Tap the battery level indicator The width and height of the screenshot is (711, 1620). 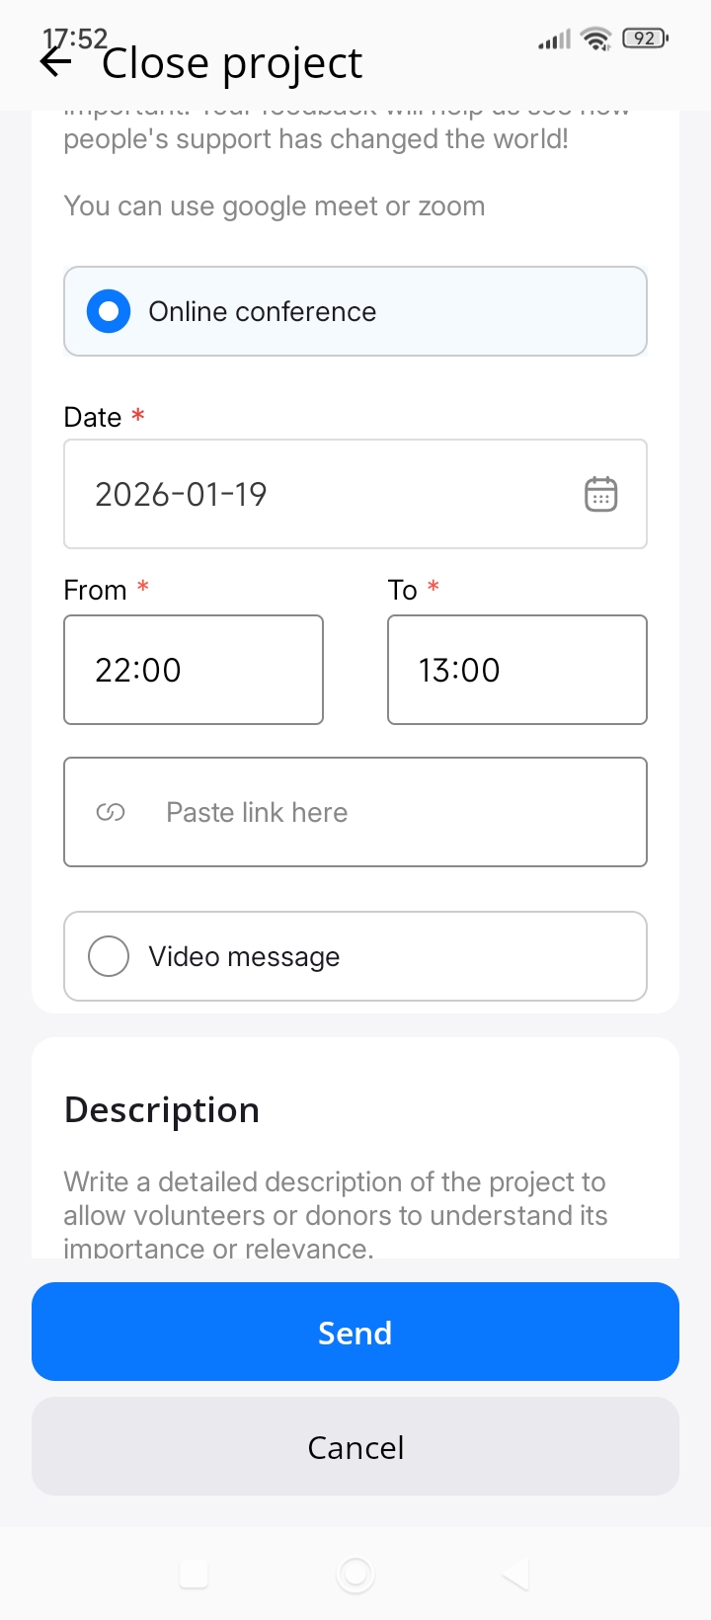click(x=645, y=39)
